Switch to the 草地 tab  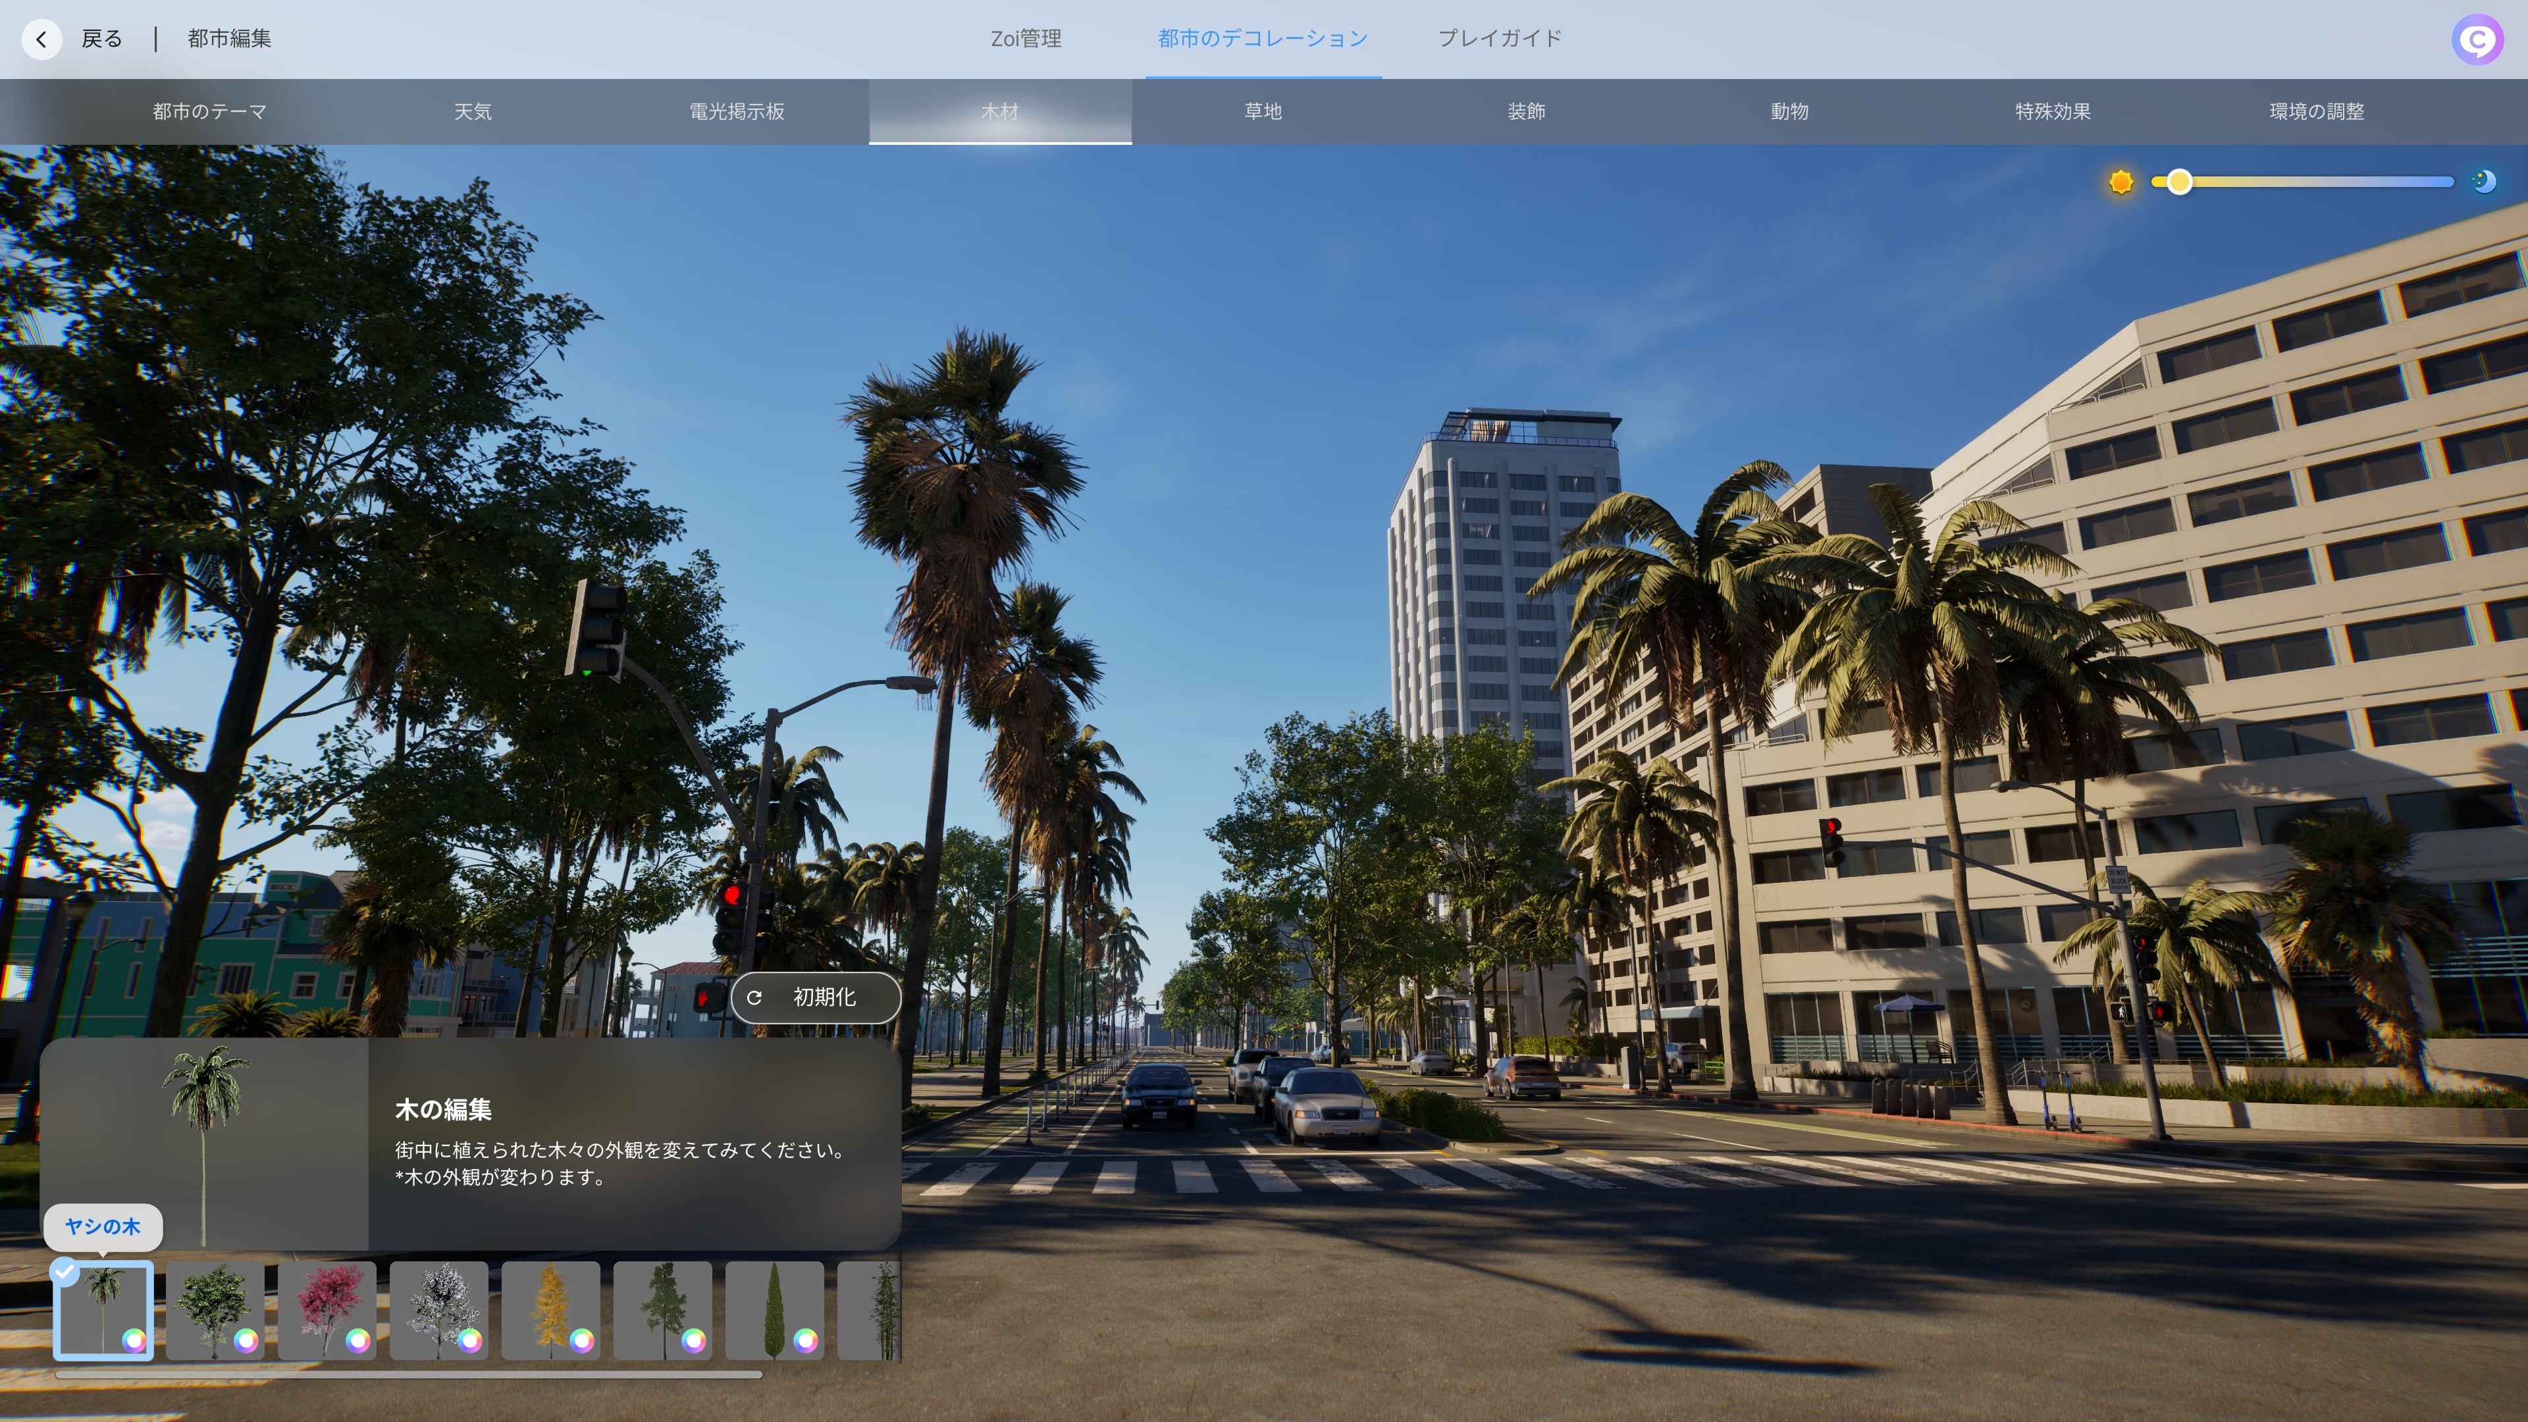pos(1263,112)
